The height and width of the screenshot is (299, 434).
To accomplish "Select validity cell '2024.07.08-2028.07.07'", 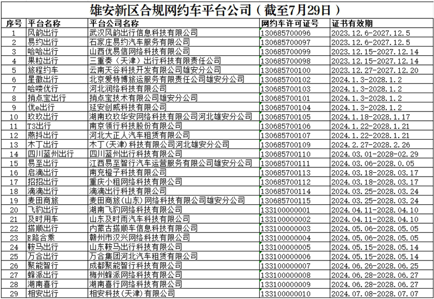I will click(374, 293).
